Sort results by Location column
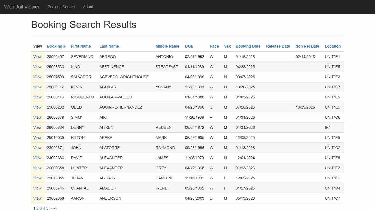 pyautogui.click(x=332, y=46)
